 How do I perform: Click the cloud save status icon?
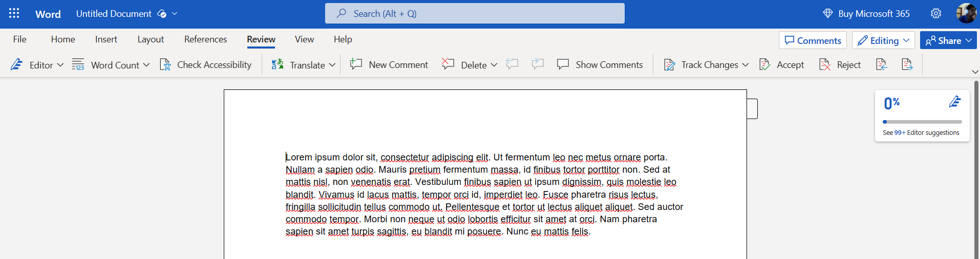click(x=162, y=14)
